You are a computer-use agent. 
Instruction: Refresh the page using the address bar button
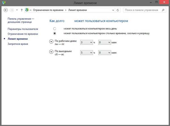[118, 10]
